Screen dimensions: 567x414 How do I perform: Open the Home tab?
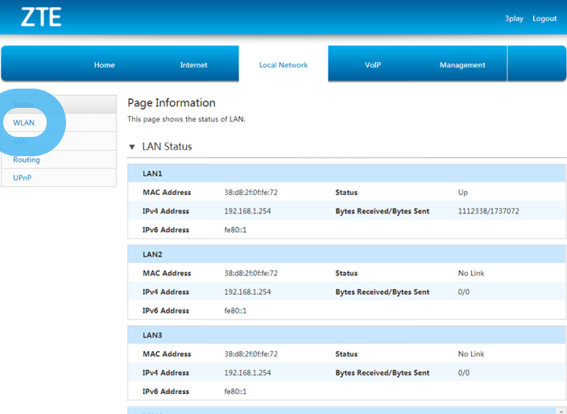click(104, 65)
